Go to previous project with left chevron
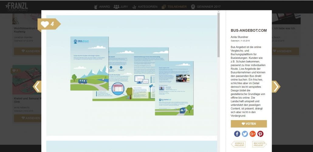The image size is (313, 152). click(37, 87)
